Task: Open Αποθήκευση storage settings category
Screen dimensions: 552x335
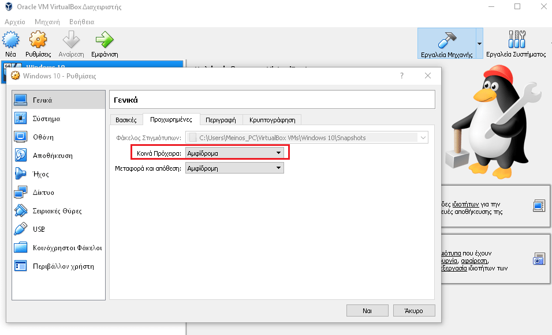Action: point(58,155)
